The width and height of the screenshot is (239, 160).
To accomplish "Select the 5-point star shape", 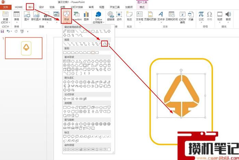I will click(77, 124).
